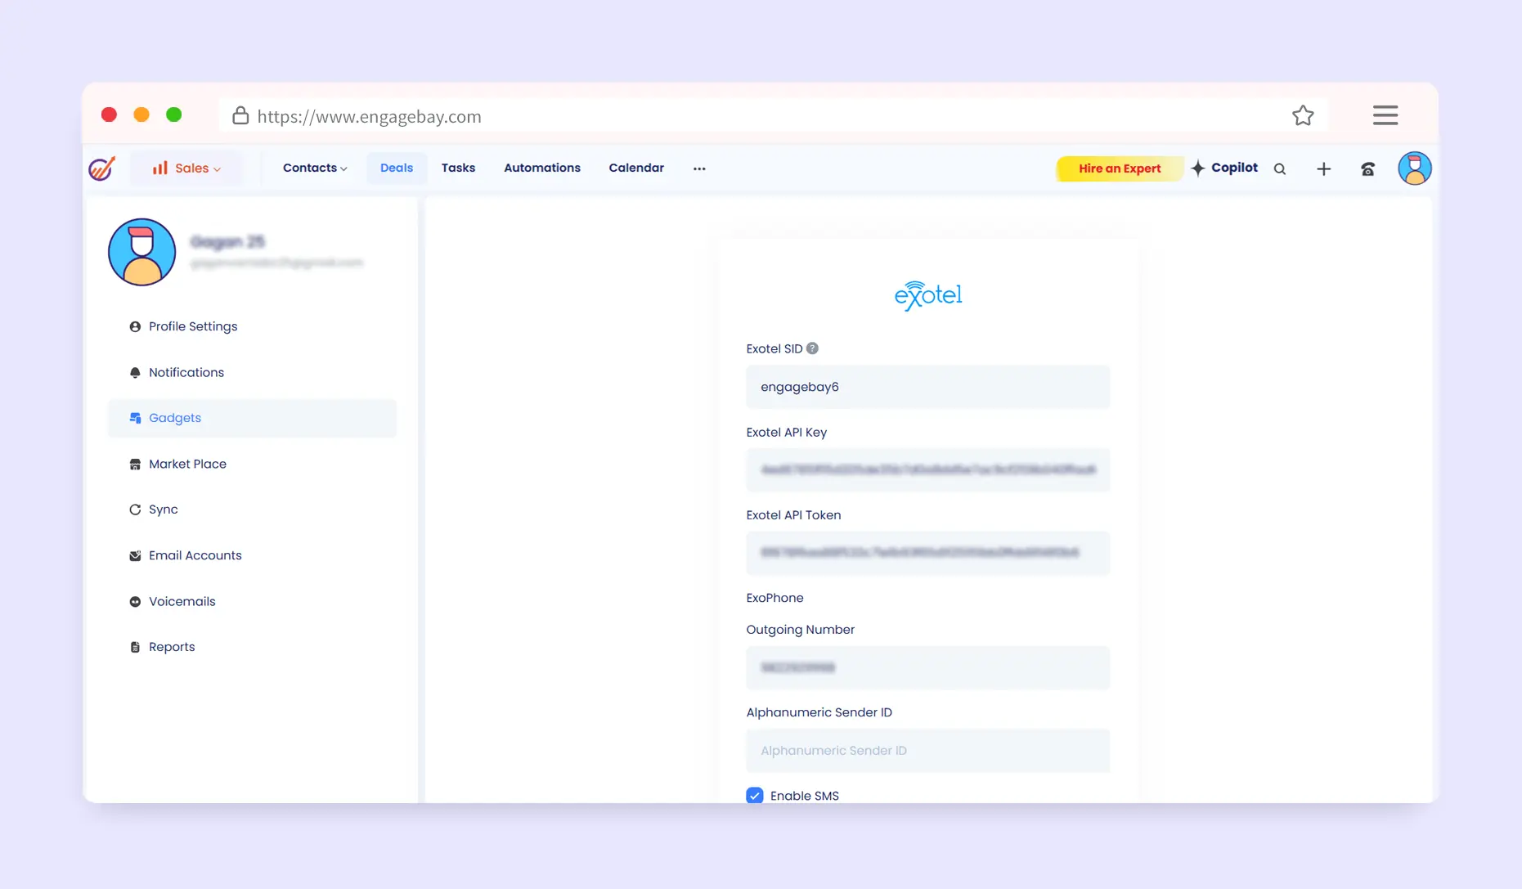The image size is (1522, 889).
Task: Expand the Contacts dropdown menu
Action: point(315,168)
